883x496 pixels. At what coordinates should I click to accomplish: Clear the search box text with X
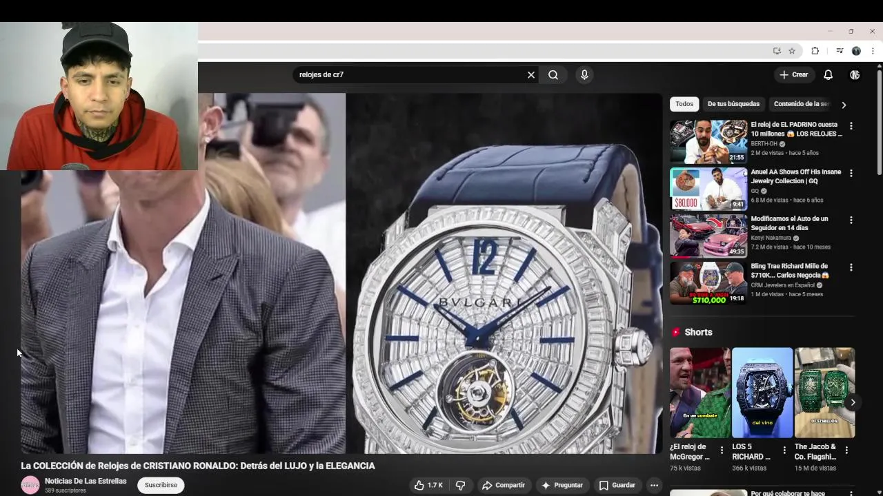click(531, 75)
